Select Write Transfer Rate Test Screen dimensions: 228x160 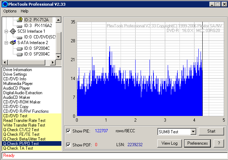[32, 125]
